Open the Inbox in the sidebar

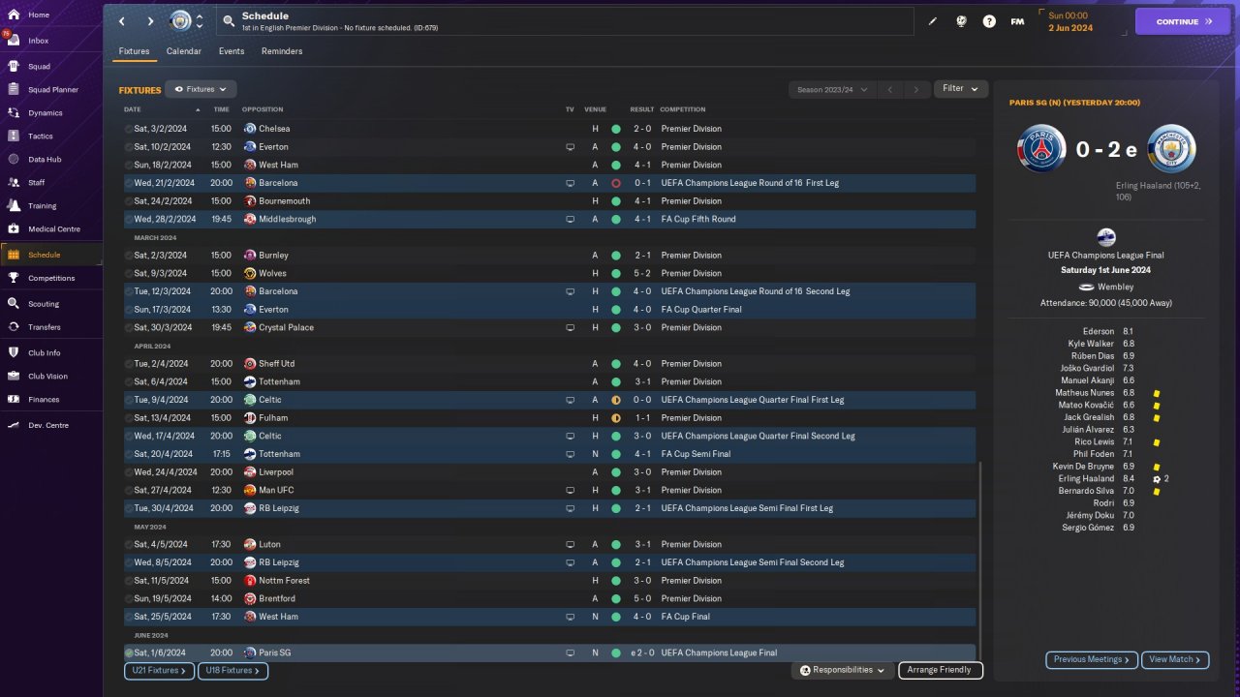click(x=39, y=41)
